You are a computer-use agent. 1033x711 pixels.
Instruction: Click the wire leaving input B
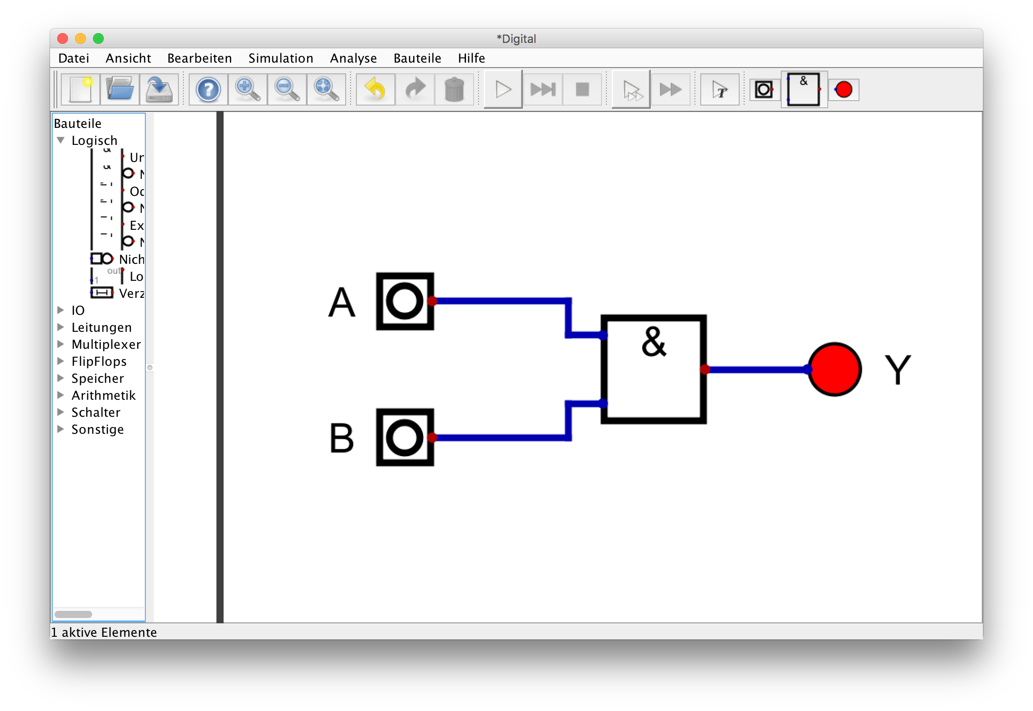tap(501, 437)
